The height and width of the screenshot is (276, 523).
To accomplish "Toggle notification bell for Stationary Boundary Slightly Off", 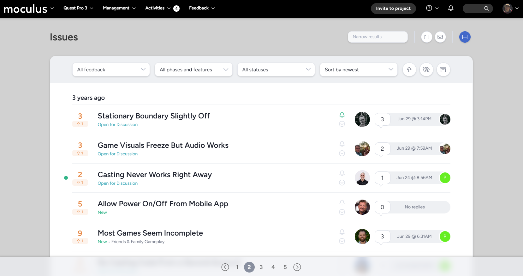I will click(342, 115).
